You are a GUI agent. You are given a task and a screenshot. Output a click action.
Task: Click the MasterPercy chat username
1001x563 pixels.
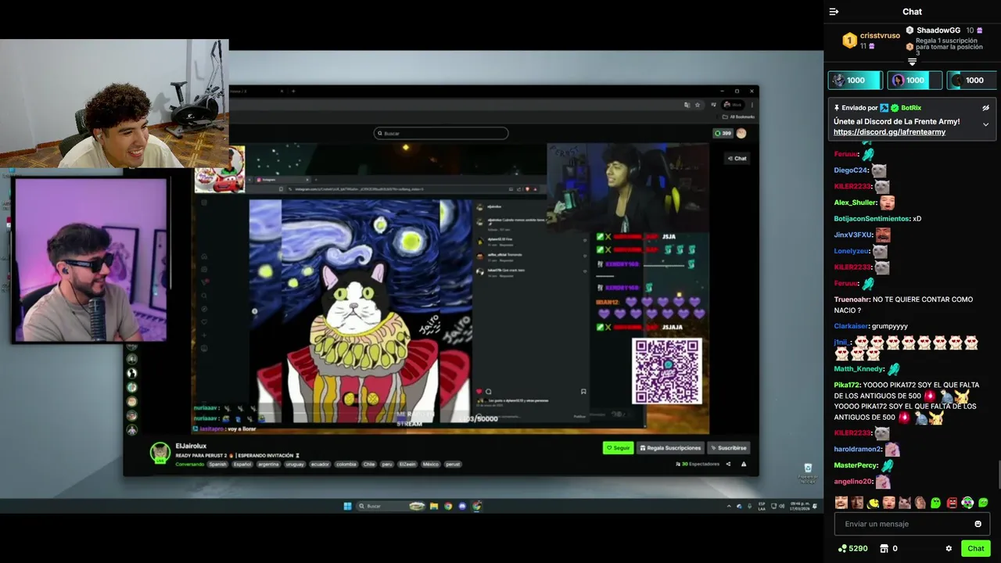[x=856, y=466]
